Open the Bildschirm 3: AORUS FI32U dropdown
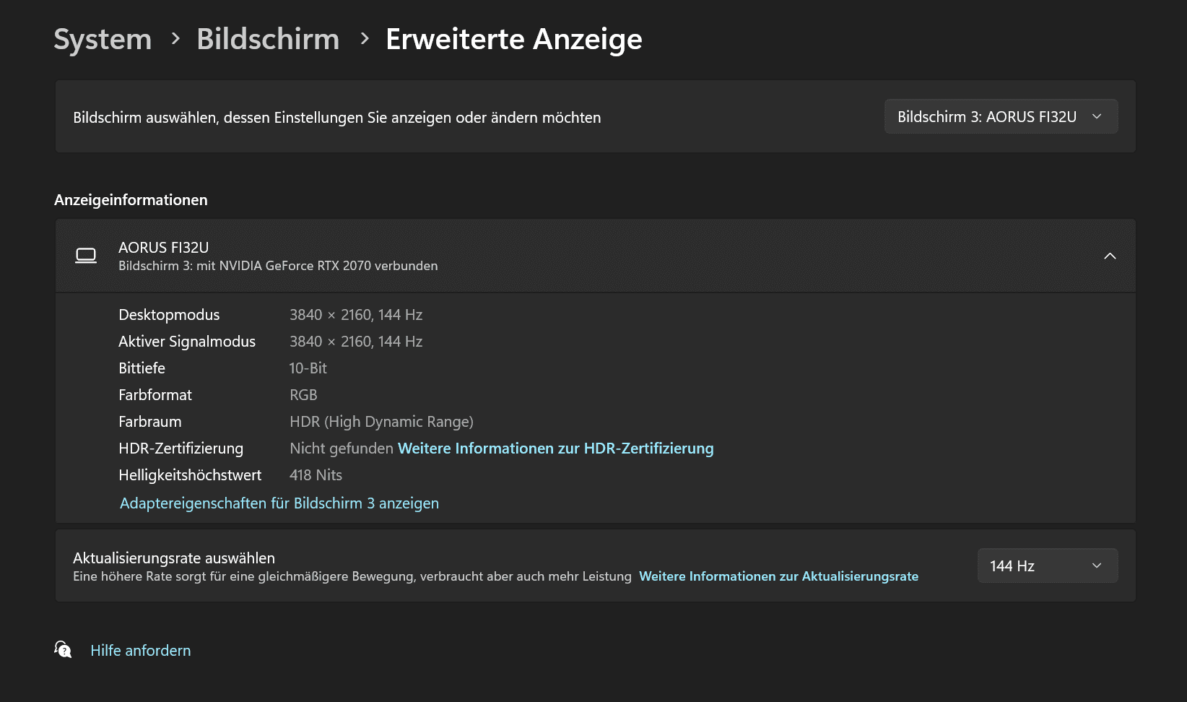 tap(1001, 116)
